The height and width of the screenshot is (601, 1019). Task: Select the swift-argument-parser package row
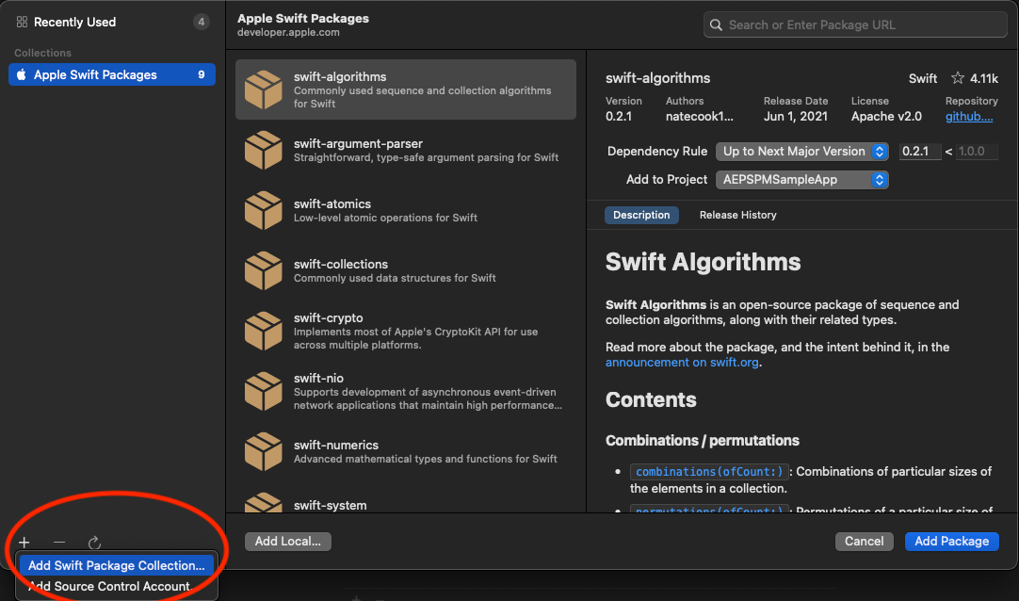pos(406,150)
